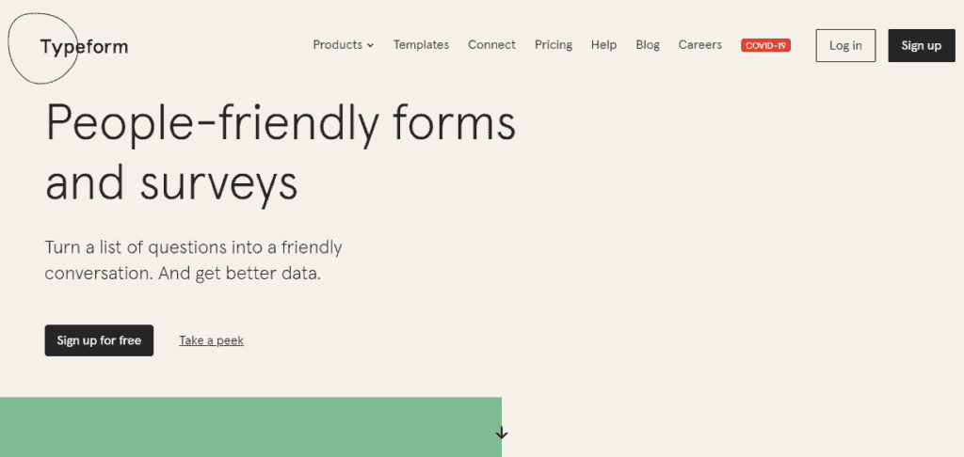This screenshot has width=964, height=457.
Task: Open the Connect navigation link
Action: [491, 45]
